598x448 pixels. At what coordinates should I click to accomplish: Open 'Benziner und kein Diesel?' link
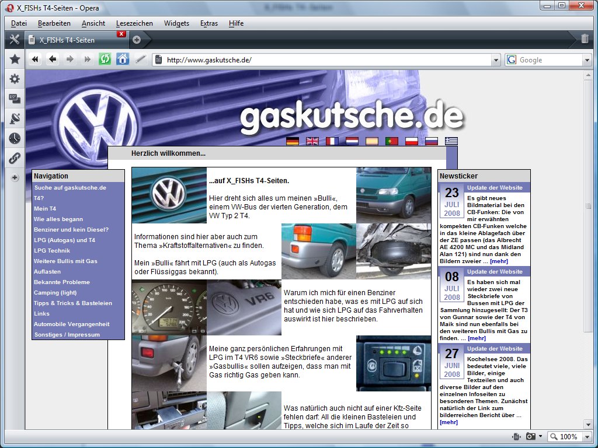point(71,229)
